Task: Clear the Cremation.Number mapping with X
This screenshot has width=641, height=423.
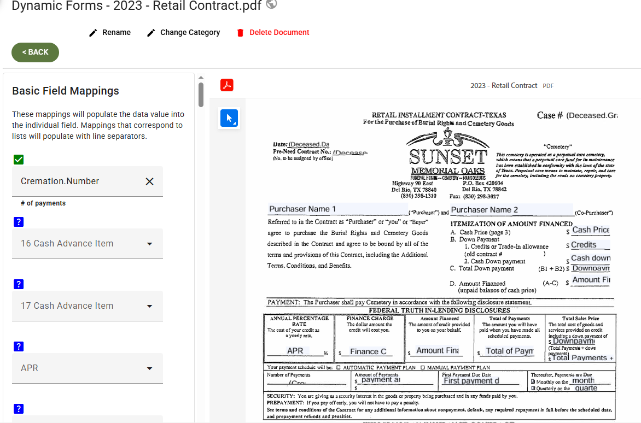Action: [150, 181]
